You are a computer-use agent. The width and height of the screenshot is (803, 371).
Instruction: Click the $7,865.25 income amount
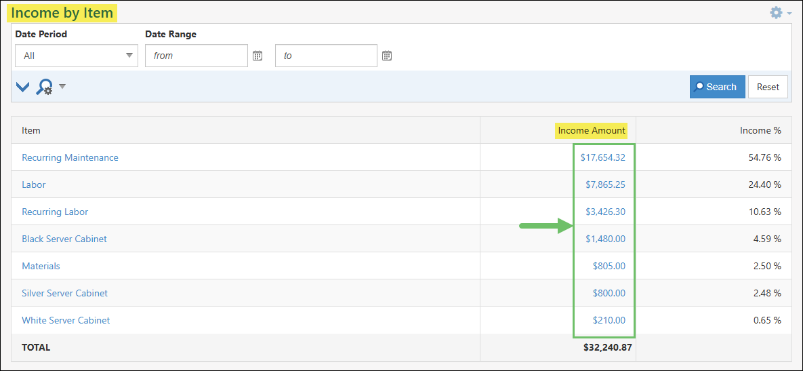605,184
